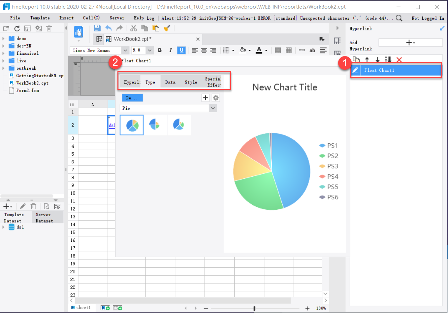Move hyperlink up with the up arrow icon
The image size is (448, 313).
point(367,59)
